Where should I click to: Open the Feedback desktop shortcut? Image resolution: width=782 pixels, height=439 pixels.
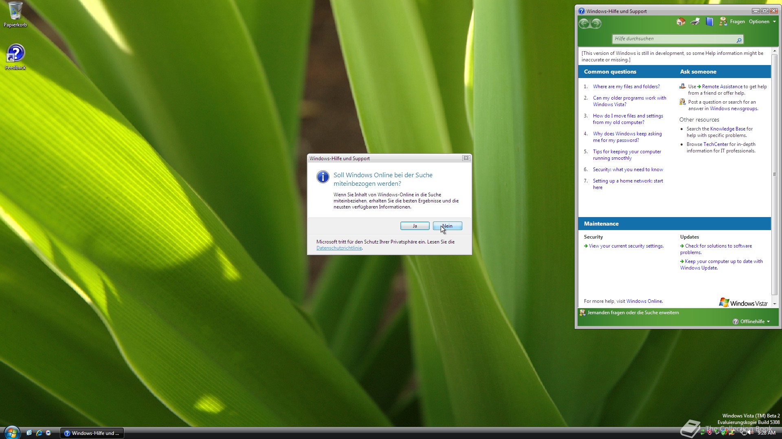click(15, 57)
